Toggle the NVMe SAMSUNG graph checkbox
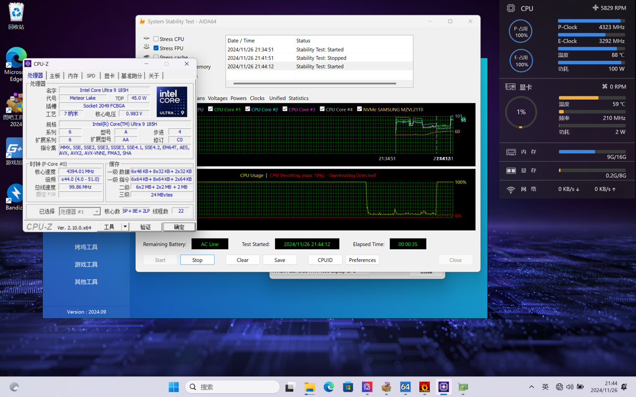The height and width of the screenshot is (397, 636). (359, 109)
